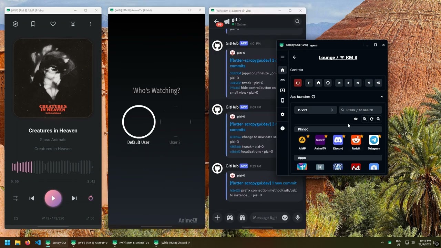441x248 pixels.
Task: Open Home in the Scrcpy GUI sidebar
Action: click(283, 70)
